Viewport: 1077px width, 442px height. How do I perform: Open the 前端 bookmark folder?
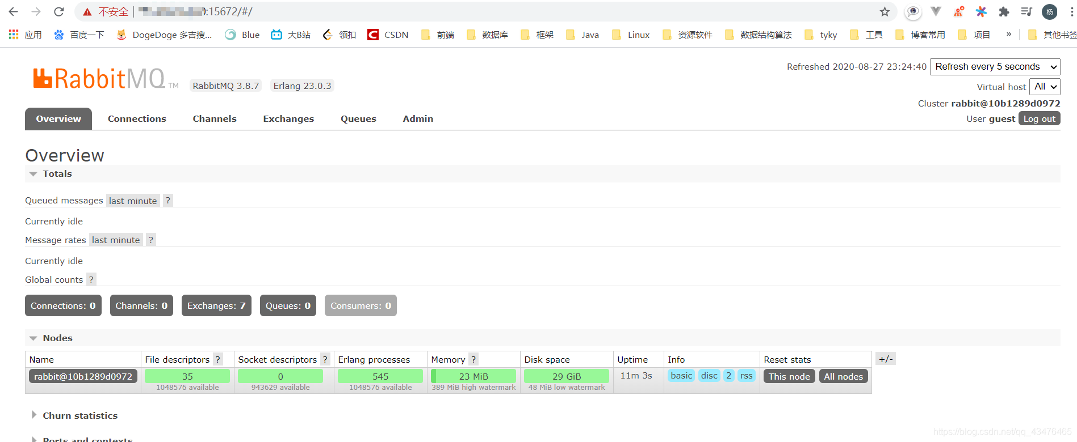437,35
